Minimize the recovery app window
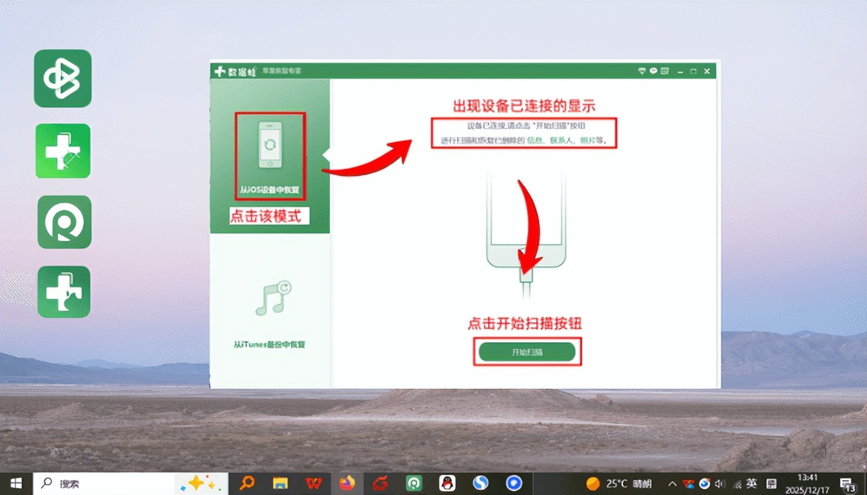Image resolution: width=867 pixels, height=495 pixels. pyautogui.click(x=681, y=71)
